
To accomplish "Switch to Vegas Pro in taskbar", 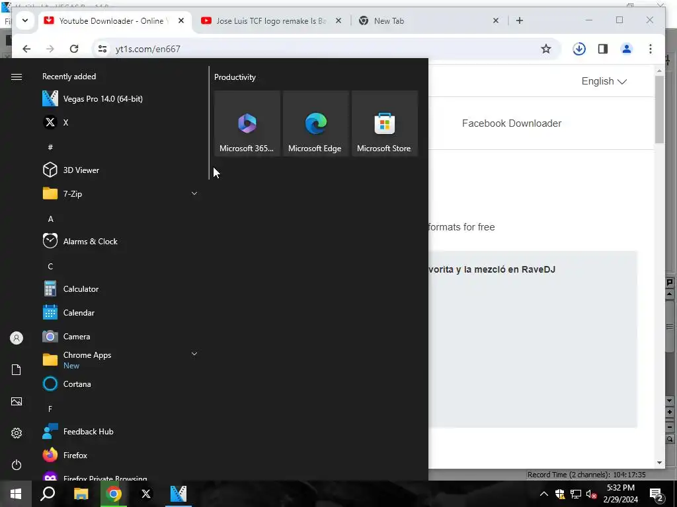I will [x=179, y=494].
